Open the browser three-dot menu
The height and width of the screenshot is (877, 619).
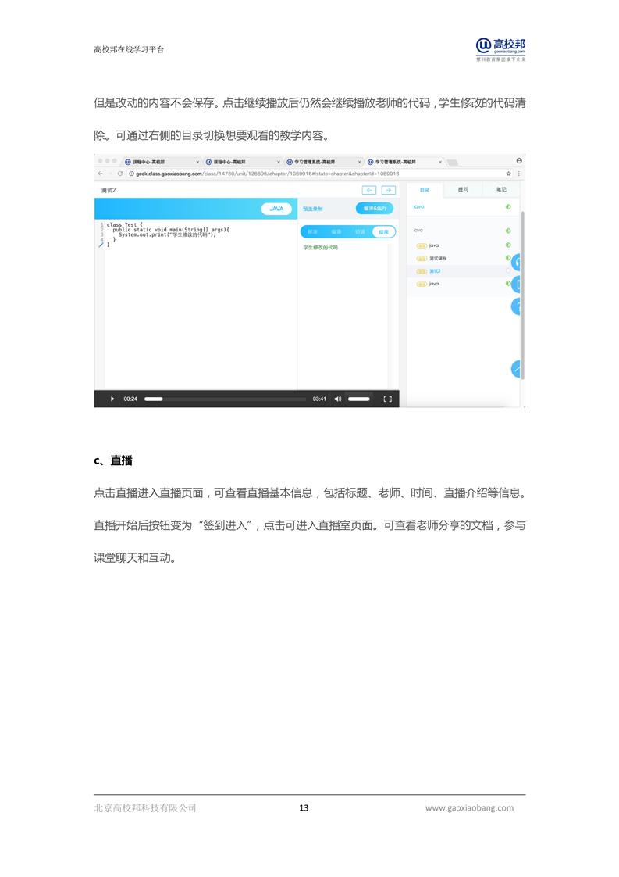coord(519,174)
